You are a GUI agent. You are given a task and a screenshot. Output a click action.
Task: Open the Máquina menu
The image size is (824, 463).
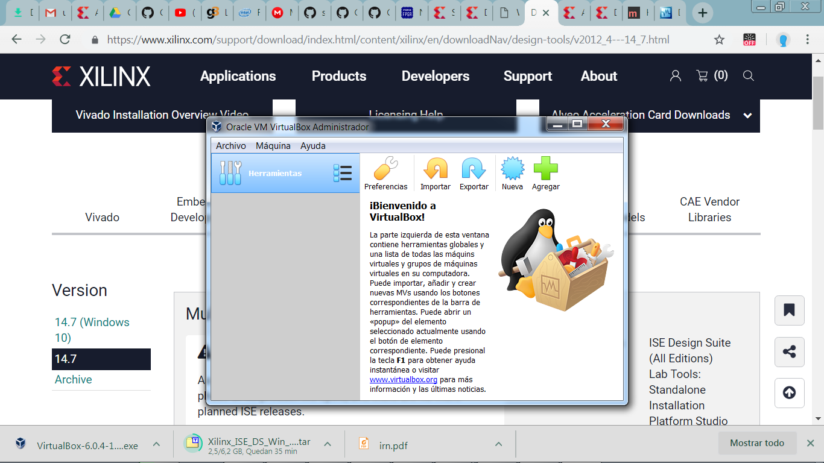[273, 146]
